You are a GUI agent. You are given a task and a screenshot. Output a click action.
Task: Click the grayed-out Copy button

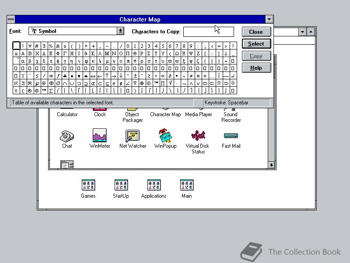(x=256, y=56)
